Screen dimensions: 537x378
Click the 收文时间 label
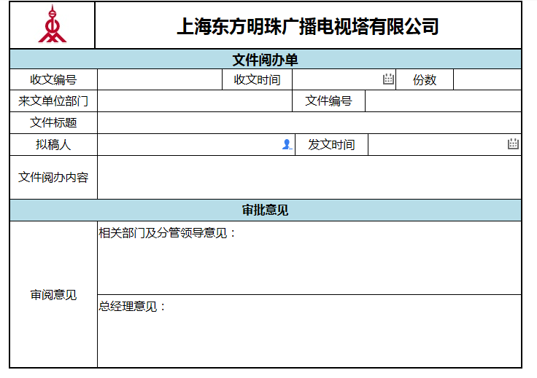pos(258,79)
